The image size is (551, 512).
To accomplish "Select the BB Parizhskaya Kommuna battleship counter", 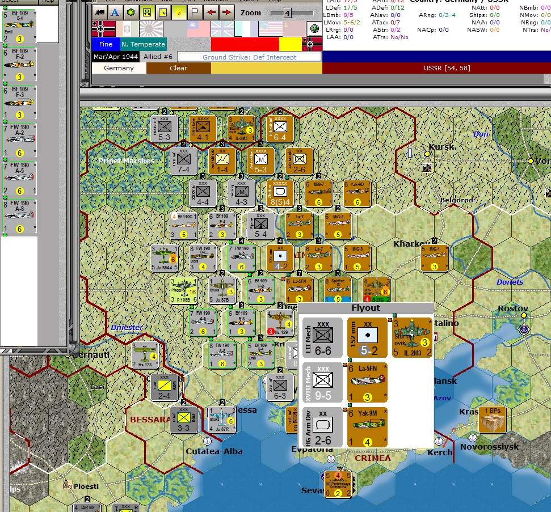I will [338, 484].
